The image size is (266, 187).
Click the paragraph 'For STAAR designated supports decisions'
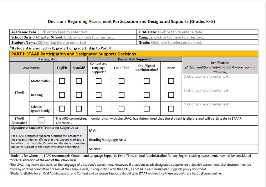tap(48, 141)
